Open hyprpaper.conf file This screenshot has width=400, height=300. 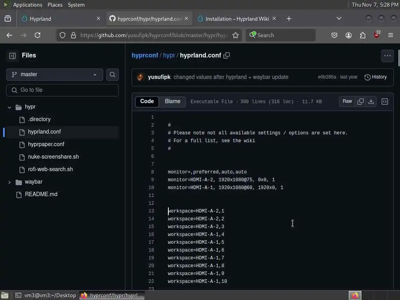coord(46,145)
